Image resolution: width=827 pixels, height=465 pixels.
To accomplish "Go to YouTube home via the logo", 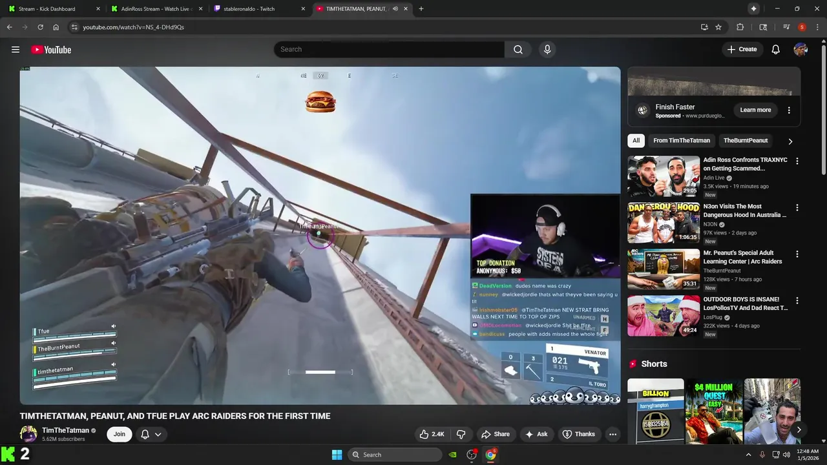I will pos(51,50).
